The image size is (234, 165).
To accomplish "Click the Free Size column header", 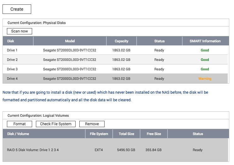I will [154, 134].
